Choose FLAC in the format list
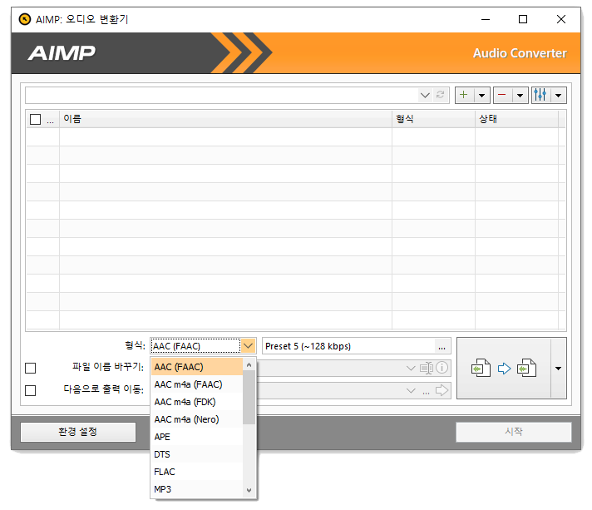The height and width of the screenshot is (510, 592). point(197,472)
